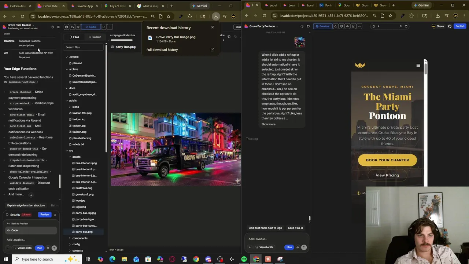
Task: Dismiss the Security errors banner
Action: click(55, 214)
